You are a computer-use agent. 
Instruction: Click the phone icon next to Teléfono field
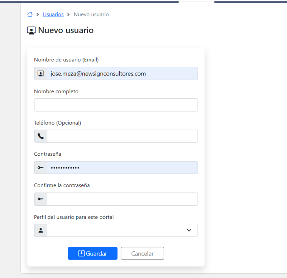click(41, 136)
